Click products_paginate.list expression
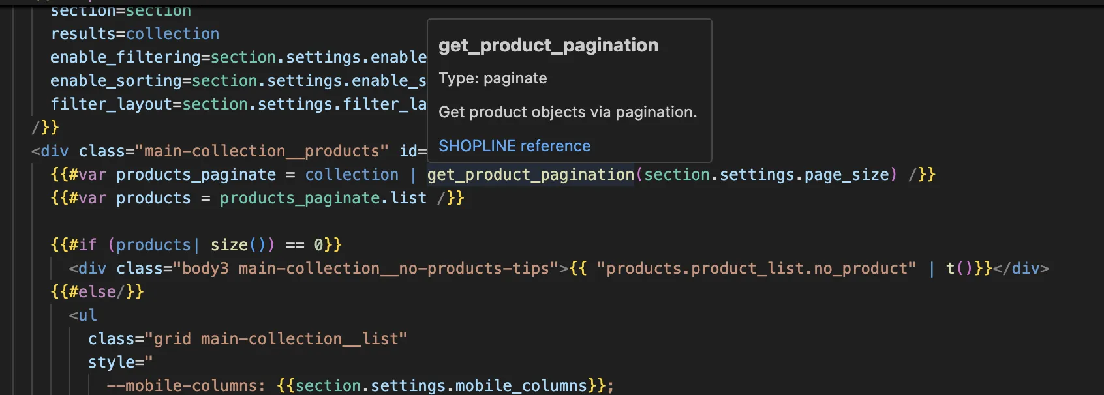 click(323, 198)
